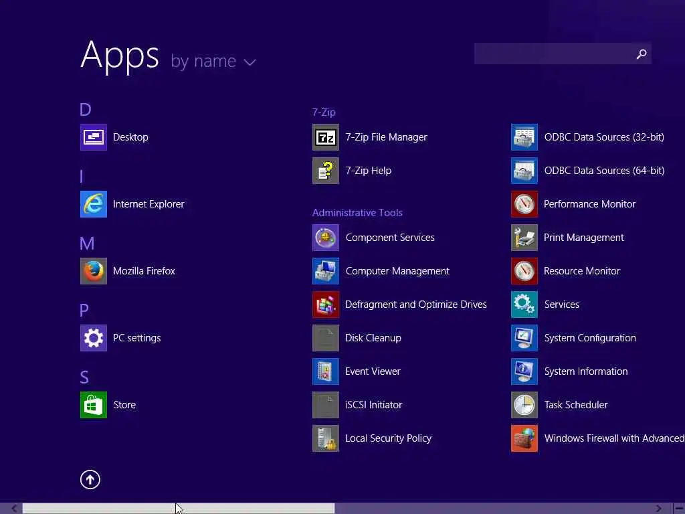Open Disk Cleanup icon
This screenshot has width=685, height=514.
tap(326, 338)
